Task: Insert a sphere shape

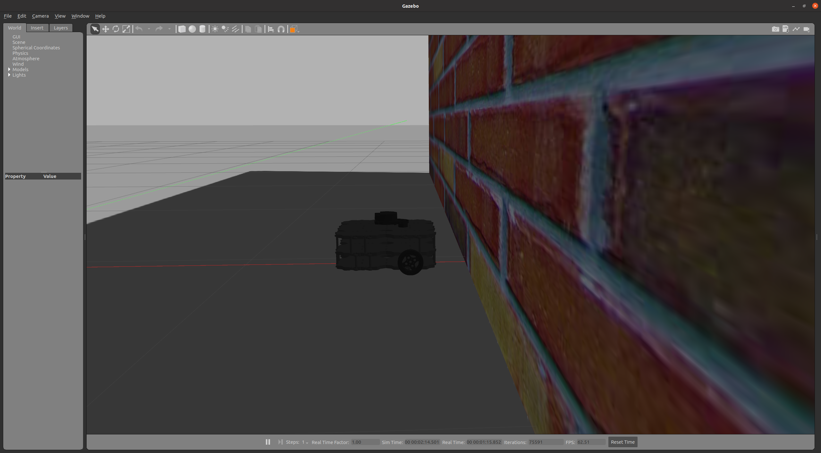Action: coord(192,29)
